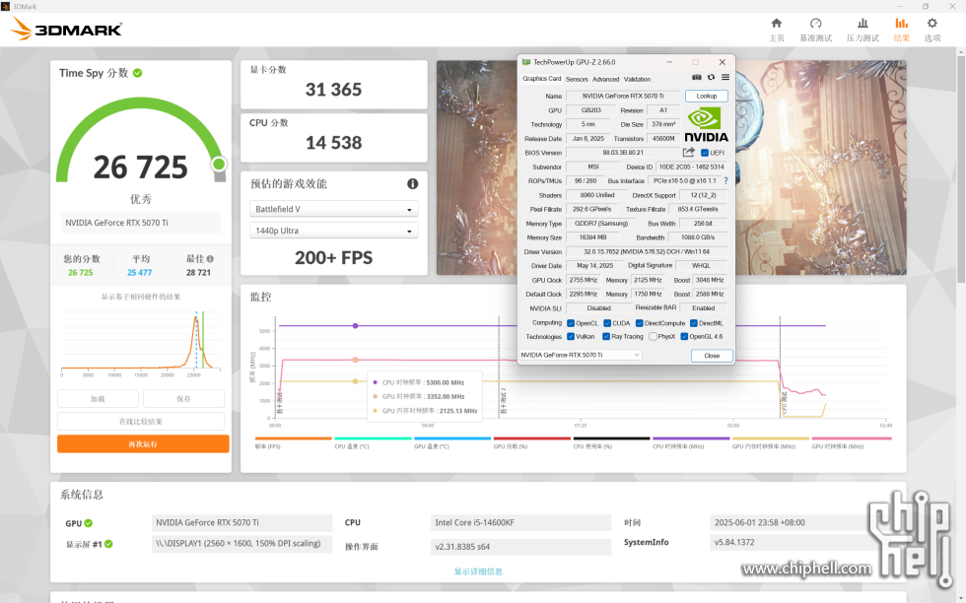Click the NVIDIA logo in GPU-Z
Screen dimensions: 966x603
click(706, 125)
